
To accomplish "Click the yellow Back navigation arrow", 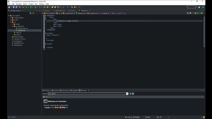I will [x=75, y=7].
